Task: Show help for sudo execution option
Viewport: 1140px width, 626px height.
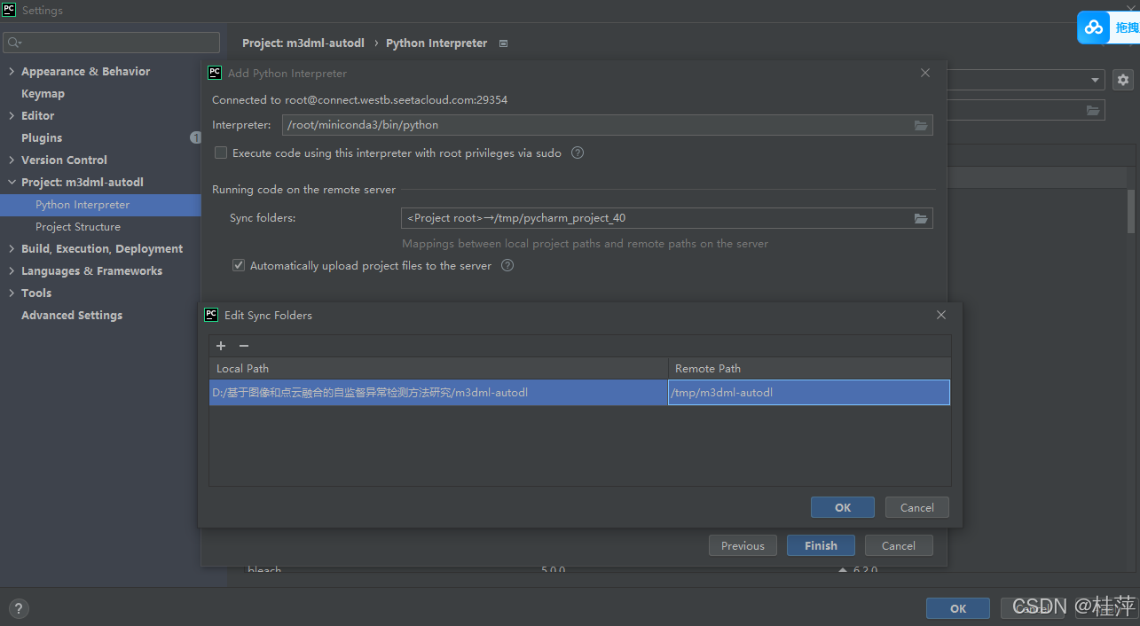Action: [577, 153]
